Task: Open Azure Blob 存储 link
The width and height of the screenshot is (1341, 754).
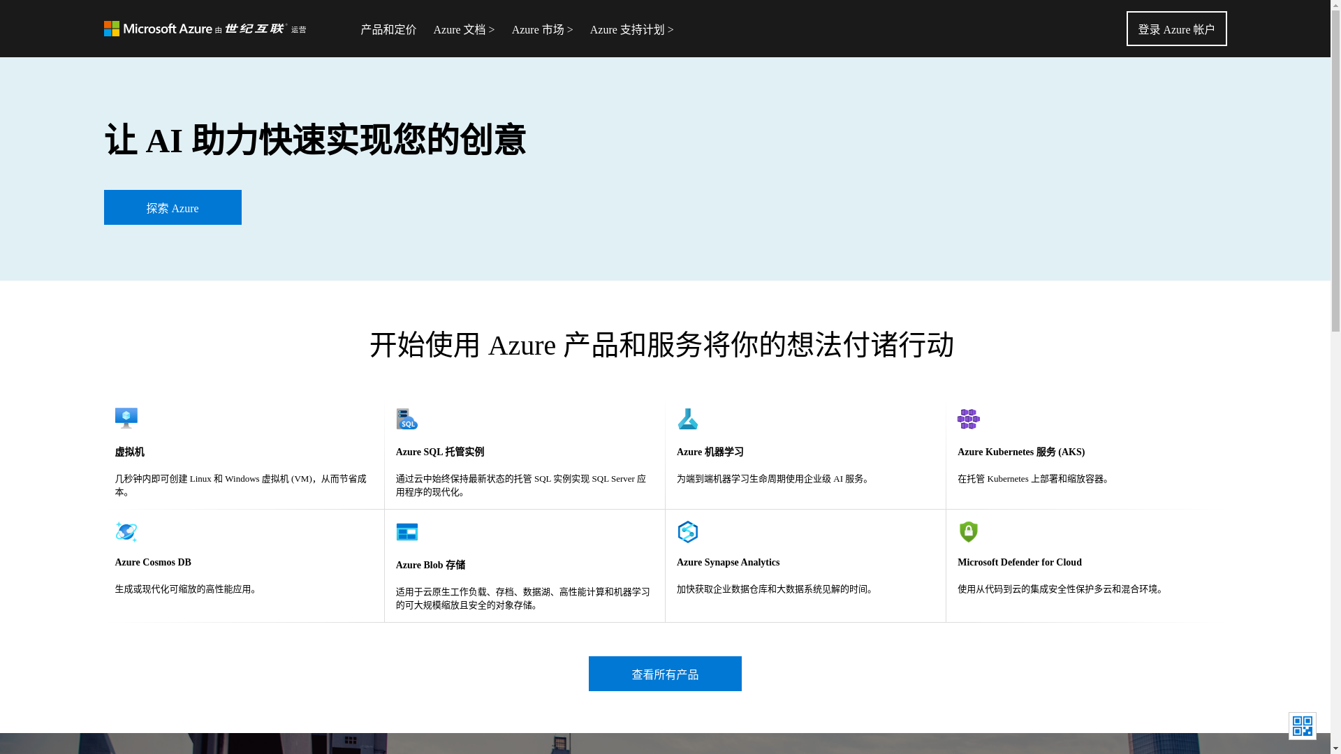Action: pos(430,565)
